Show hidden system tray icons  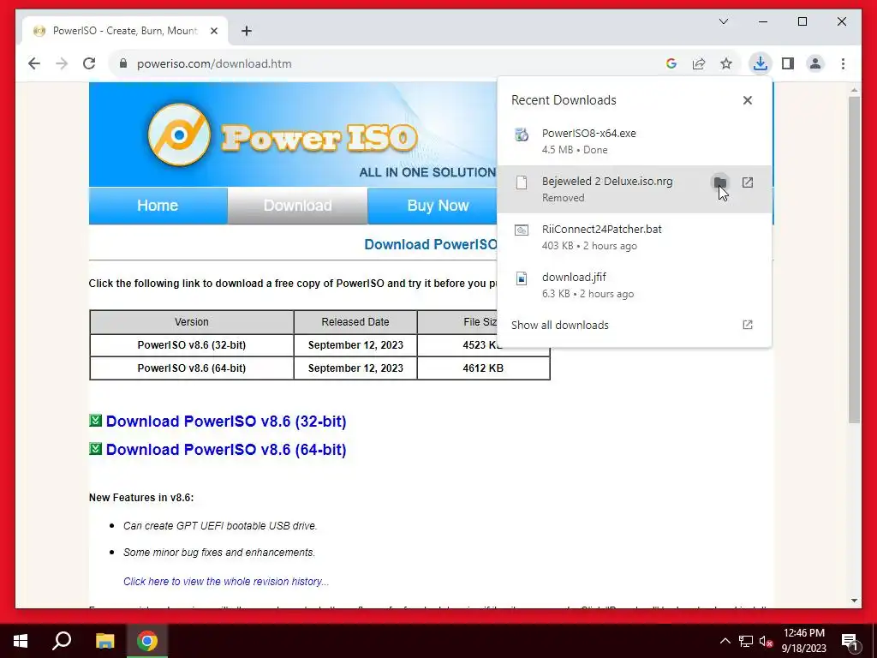tap(725, 641)
